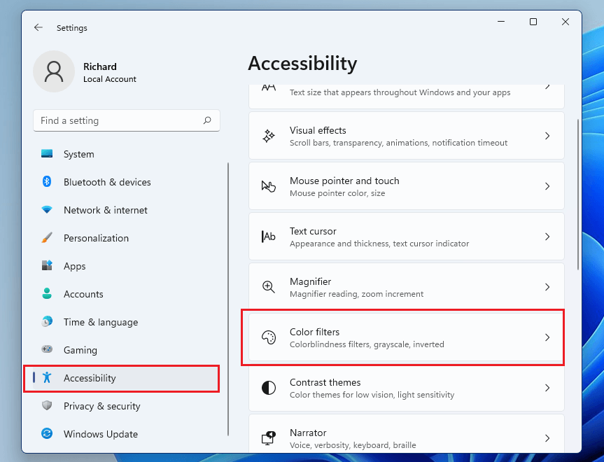604x462 pixels.
Task: Click the search magnifier icon
Action: point(207,120)
